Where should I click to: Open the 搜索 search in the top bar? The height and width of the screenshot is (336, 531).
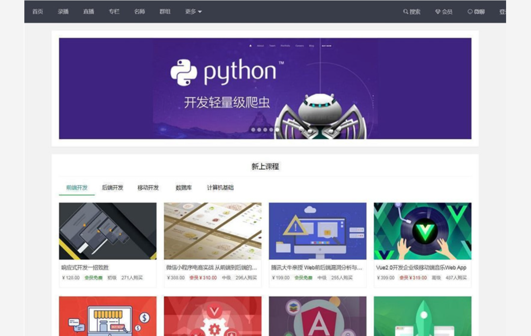click(412, 12)
